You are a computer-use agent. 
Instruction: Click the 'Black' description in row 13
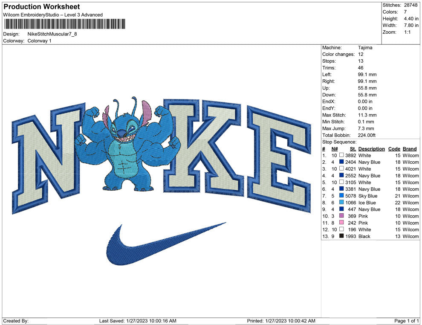364,236
